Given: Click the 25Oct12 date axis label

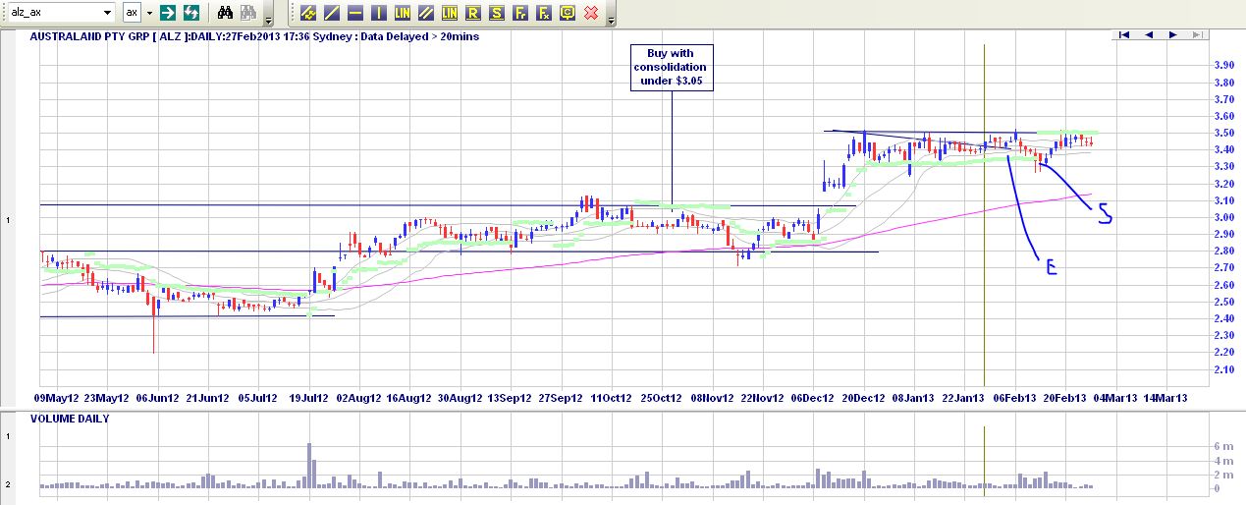Looking at the screenshot, I should tap(662, 399).
